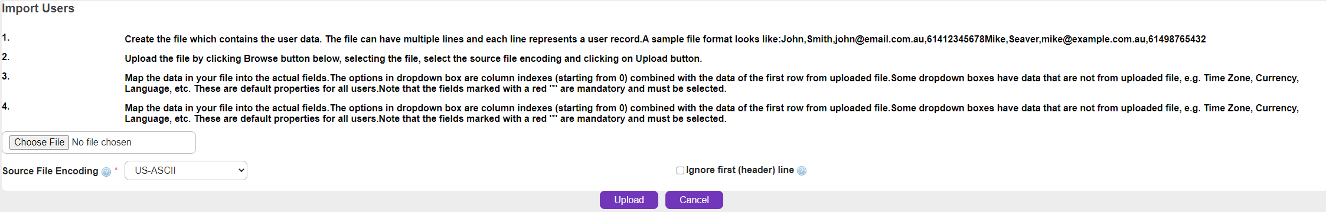Click step 1 instruction about creating the file
1326x212 pixels.
click(x=665, y=39)
